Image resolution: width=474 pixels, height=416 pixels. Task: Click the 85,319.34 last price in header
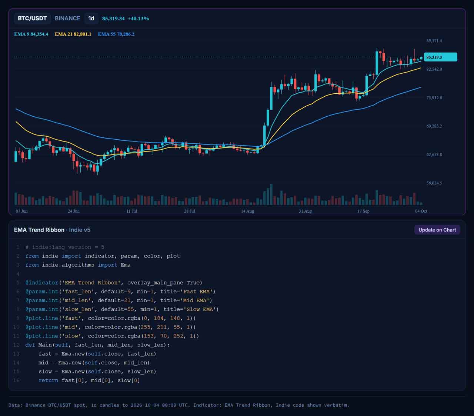click(113, 19)
